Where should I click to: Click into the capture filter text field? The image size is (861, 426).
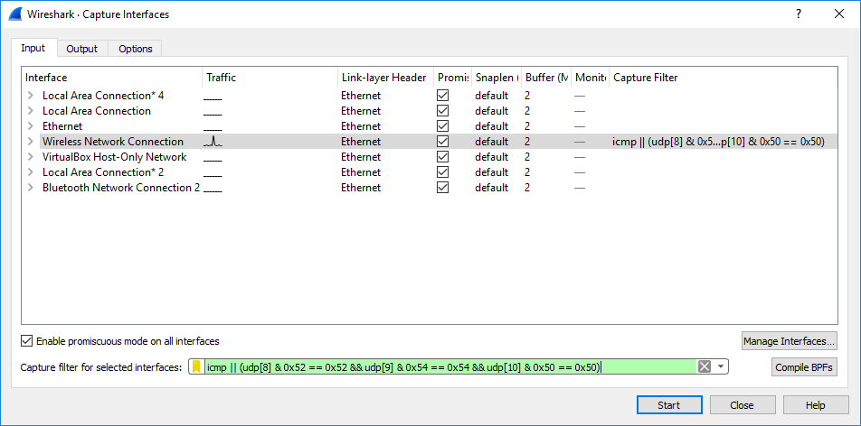(450, 366)
